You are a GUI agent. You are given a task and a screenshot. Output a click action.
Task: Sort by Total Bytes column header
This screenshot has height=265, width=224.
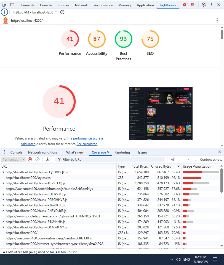[140, 166]
